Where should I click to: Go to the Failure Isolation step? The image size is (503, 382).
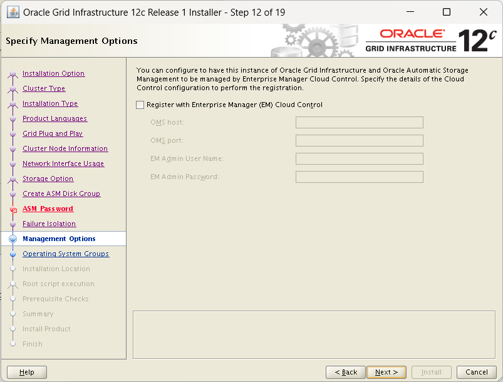[x=49, y=224]
